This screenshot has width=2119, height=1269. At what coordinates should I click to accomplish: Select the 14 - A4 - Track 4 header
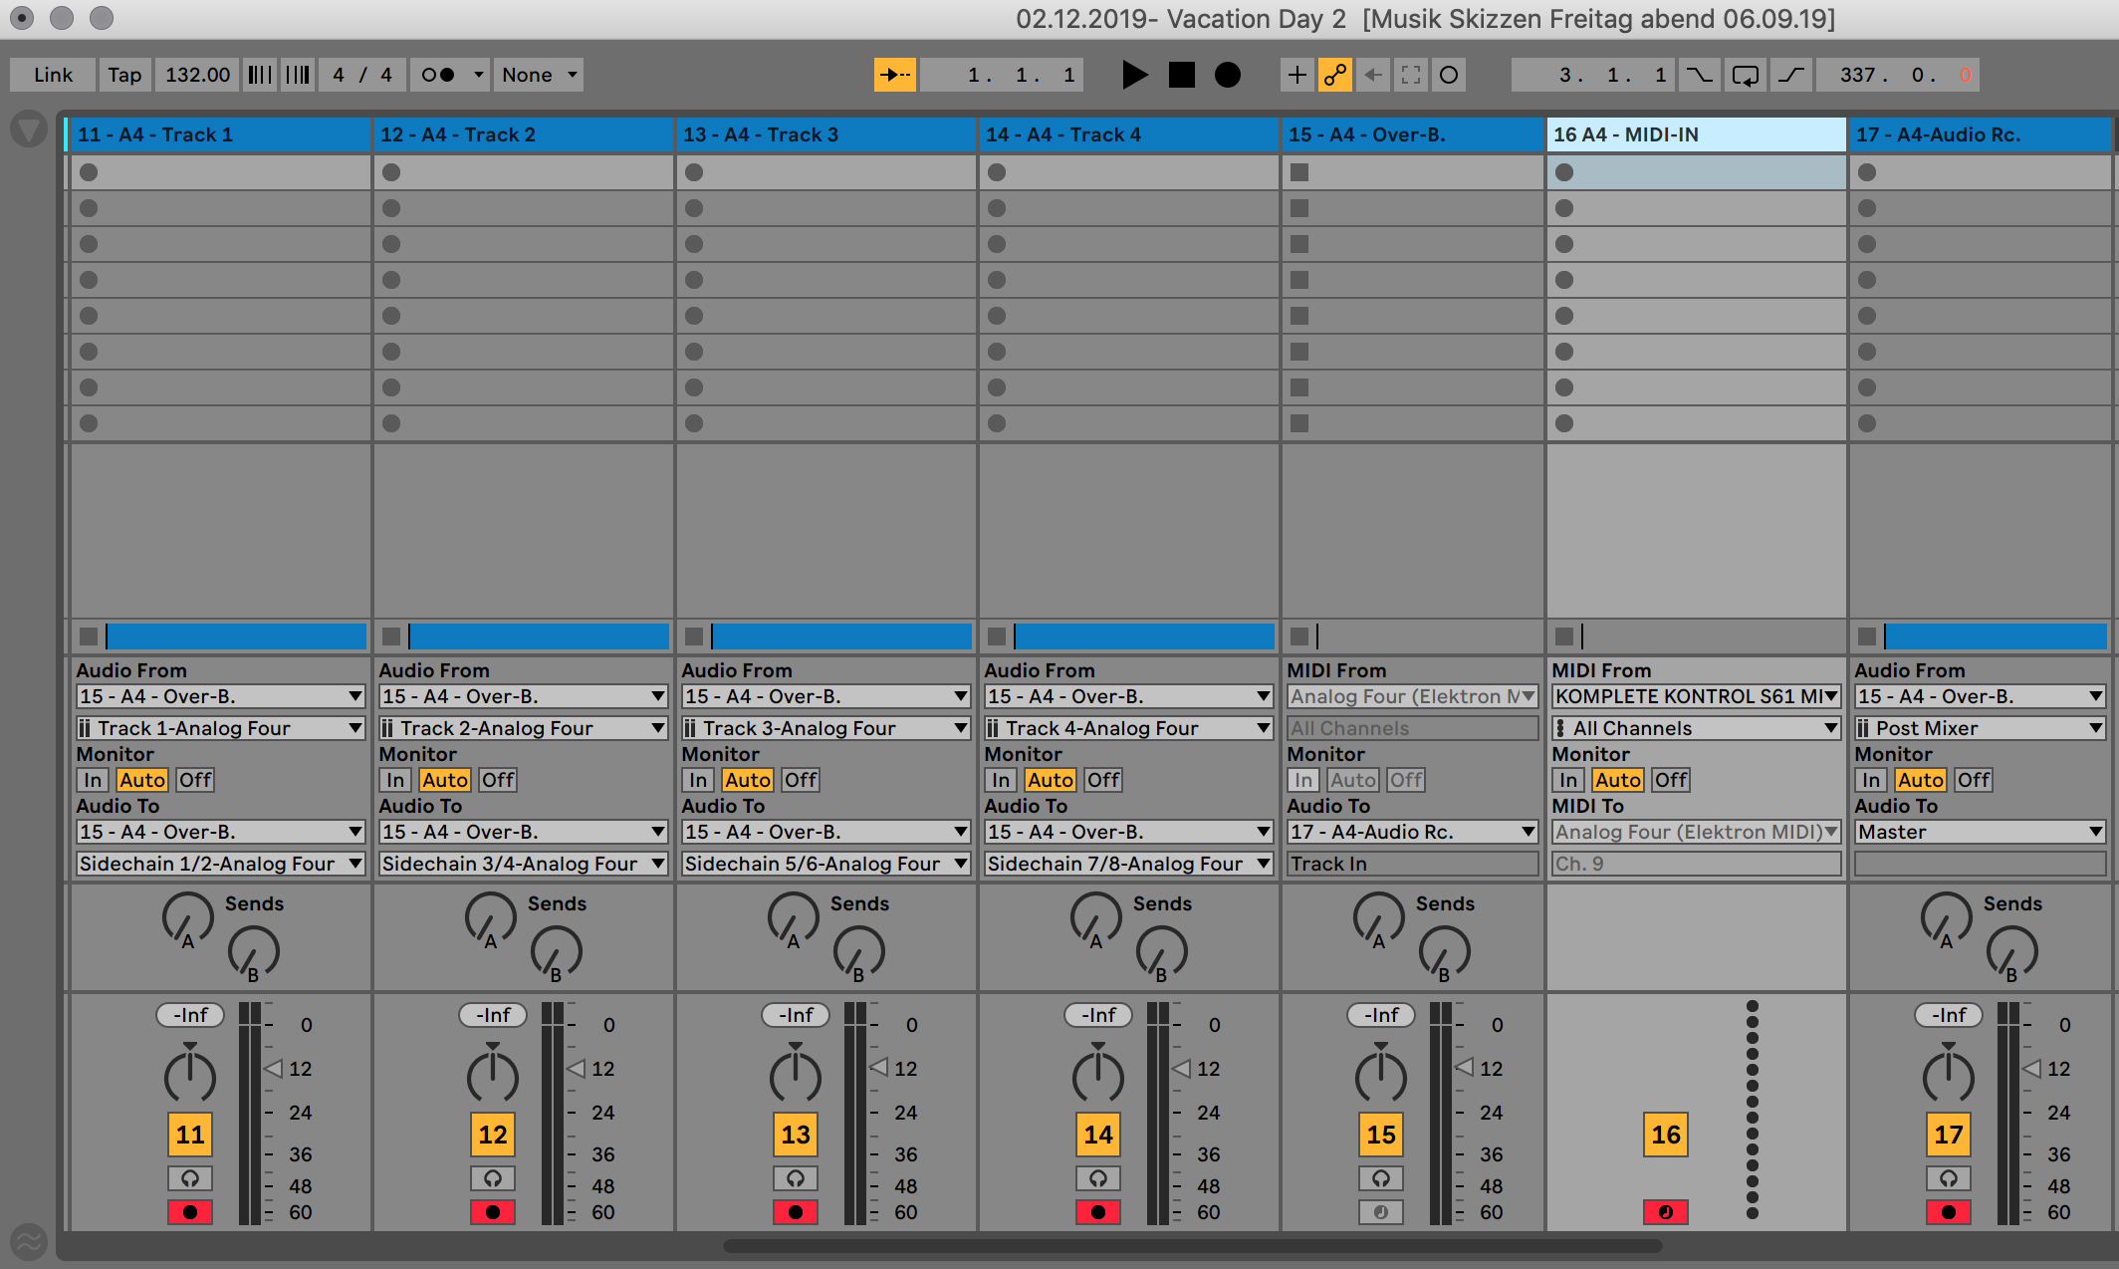(x=1127, y=134)
